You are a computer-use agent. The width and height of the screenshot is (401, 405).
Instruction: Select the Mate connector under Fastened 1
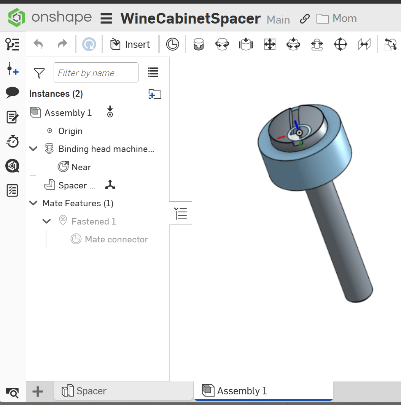[116, 239]
